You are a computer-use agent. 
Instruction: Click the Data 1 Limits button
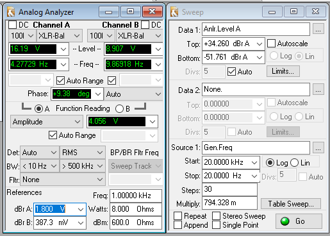[283, 71]
